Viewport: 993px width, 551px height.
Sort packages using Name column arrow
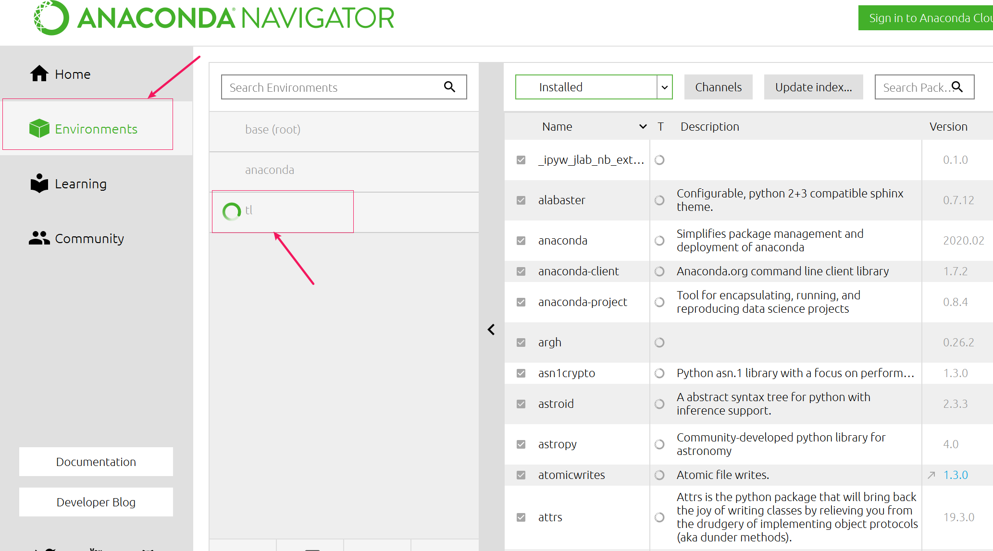pos(643,127)
